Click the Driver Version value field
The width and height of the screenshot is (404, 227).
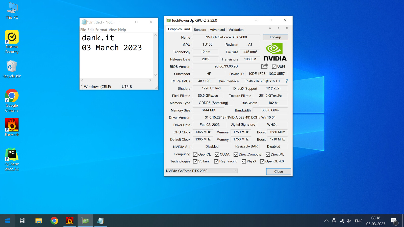tap(240, 118)
